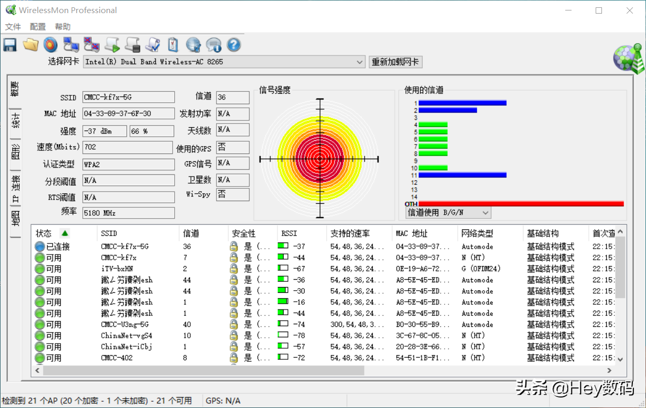Sort by the 网络类型 column header
Image resolution: width=646 pixels, height=408 pixels.
[490, 233]
